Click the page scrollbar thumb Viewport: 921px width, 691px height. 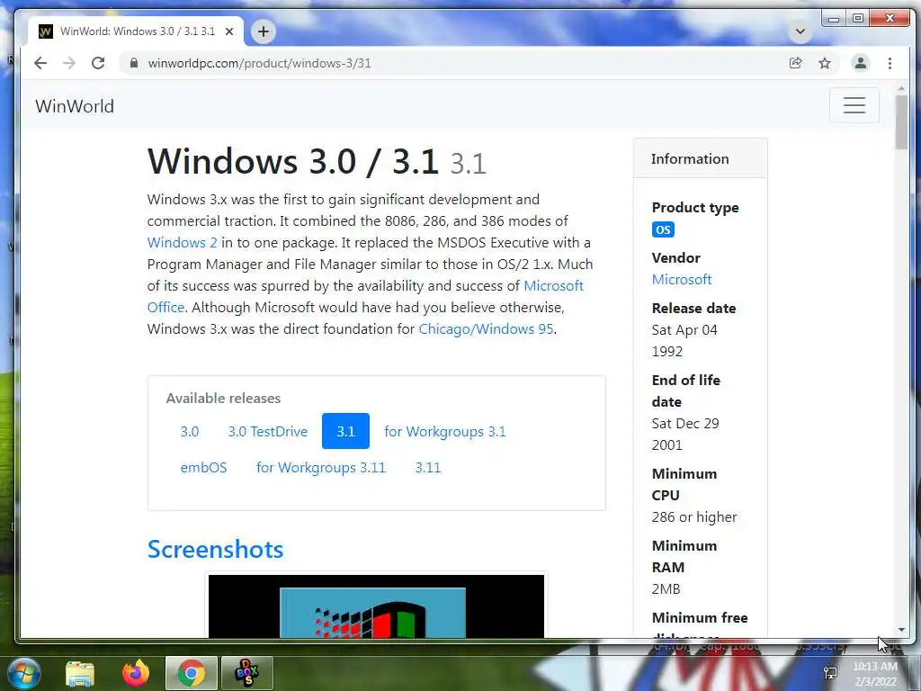coord(901,121)
